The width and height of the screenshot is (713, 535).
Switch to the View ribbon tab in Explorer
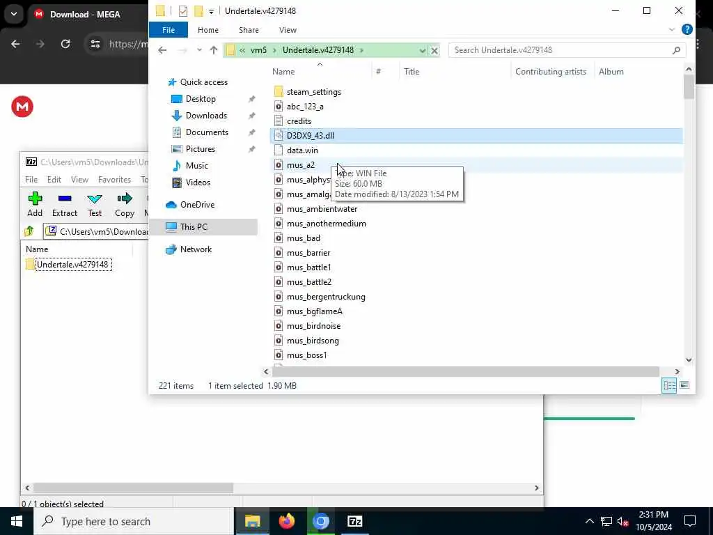(x=288, y=30)
